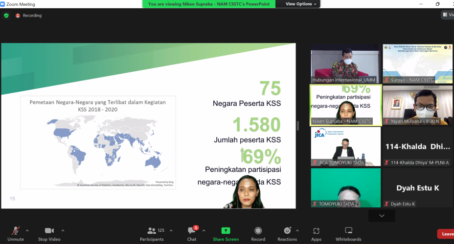
Task: Expand the chat options arrow
Action: (x=204, y=230)
